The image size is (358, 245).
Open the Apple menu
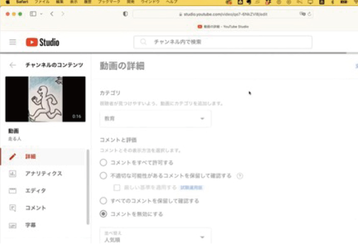pos(8,2)
